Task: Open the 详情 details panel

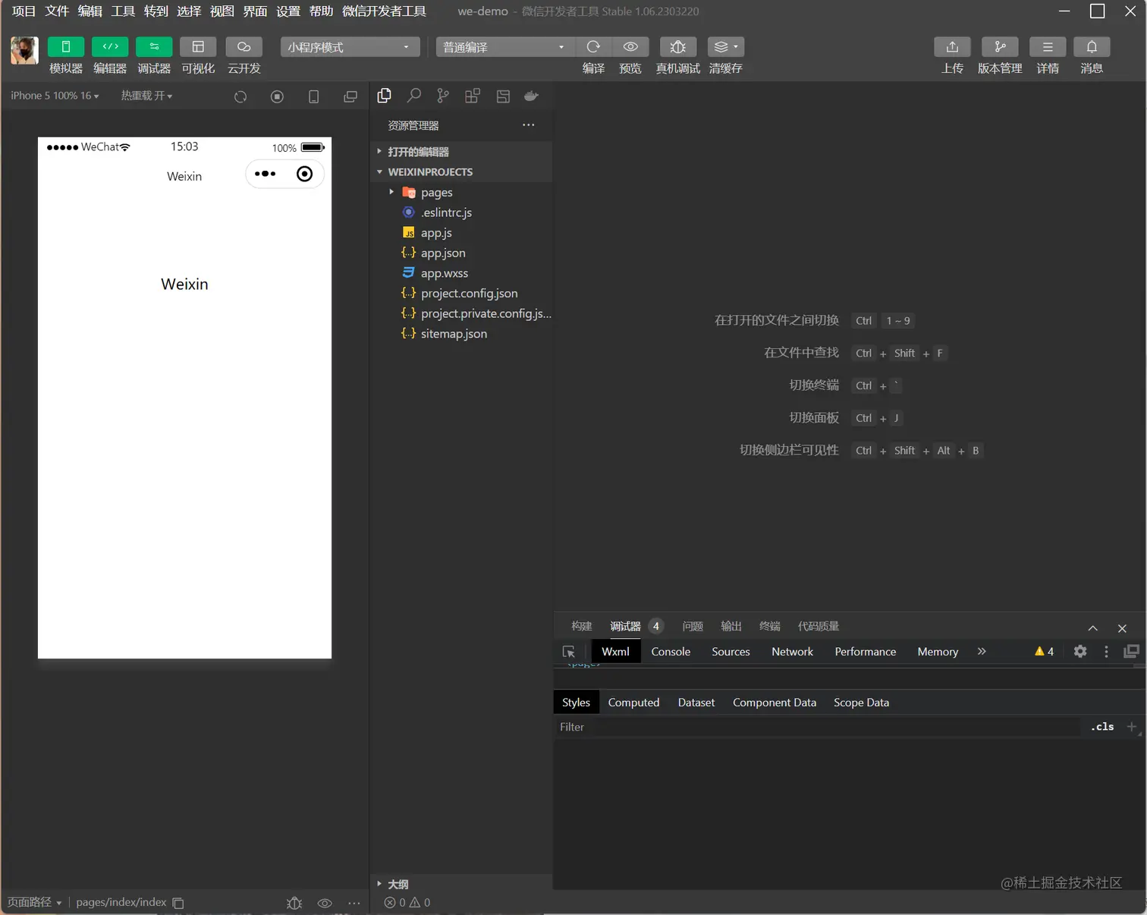Action: coord(1048,47)
